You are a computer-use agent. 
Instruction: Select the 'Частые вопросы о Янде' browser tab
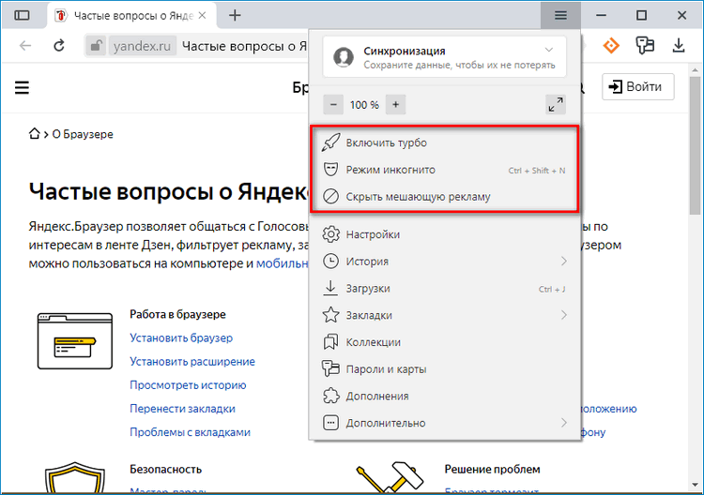coord(131,16)
